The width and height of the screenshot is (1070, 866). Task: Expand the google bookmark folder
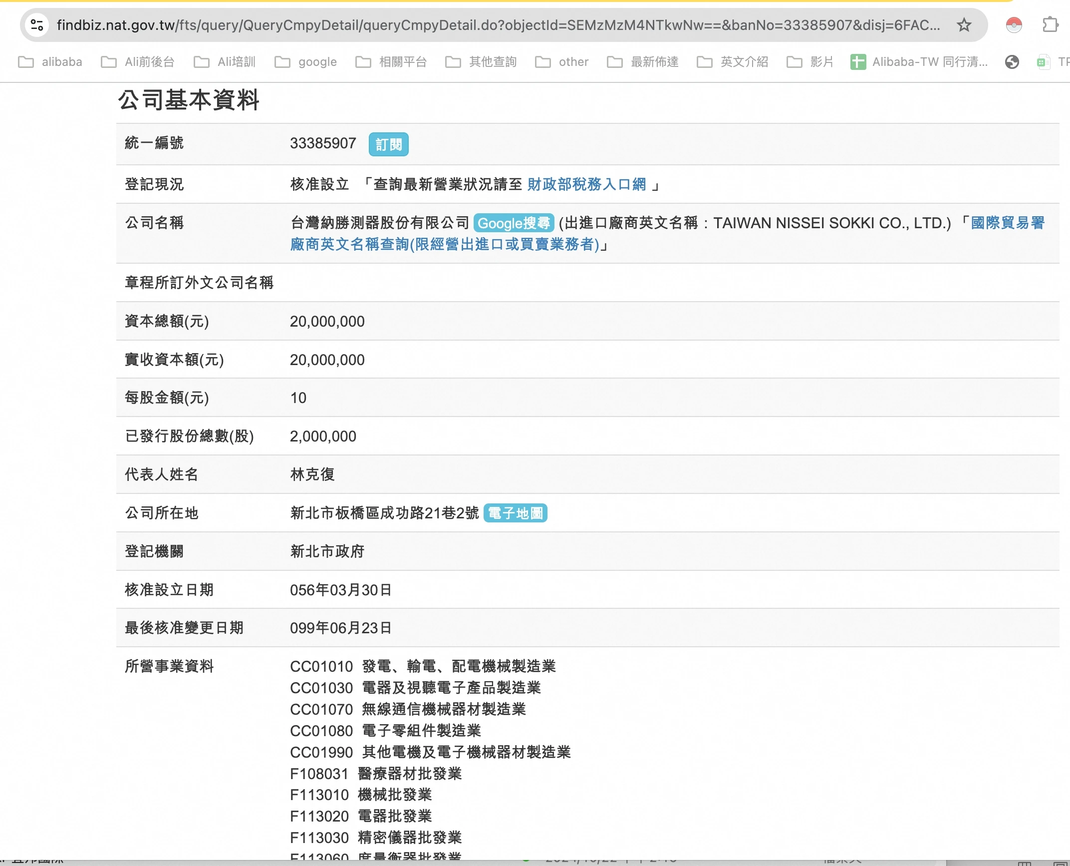306,62
